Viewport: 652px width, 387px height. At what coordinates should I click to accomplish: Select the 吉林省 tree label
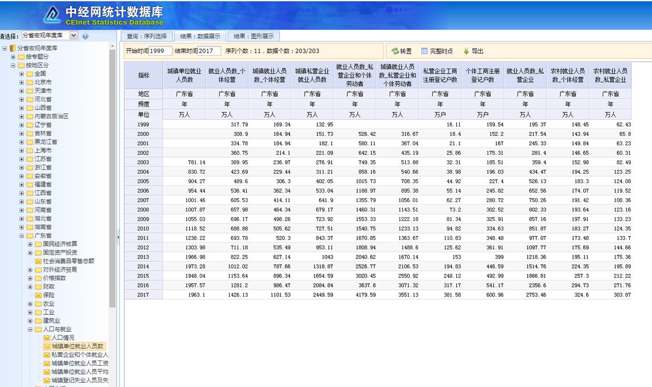43,134
